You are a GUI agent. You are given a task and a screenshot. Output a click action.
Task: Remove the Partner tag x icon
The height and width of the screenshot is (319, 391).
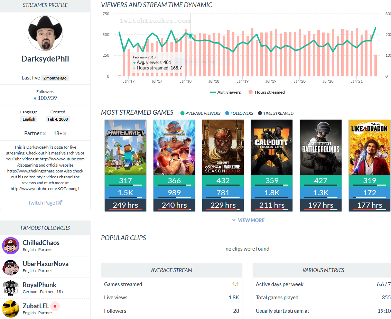44,134
